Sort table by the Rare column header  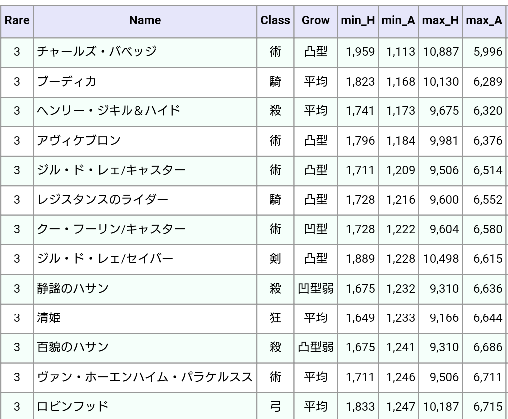pyautogui.click(x=17, y=21)
